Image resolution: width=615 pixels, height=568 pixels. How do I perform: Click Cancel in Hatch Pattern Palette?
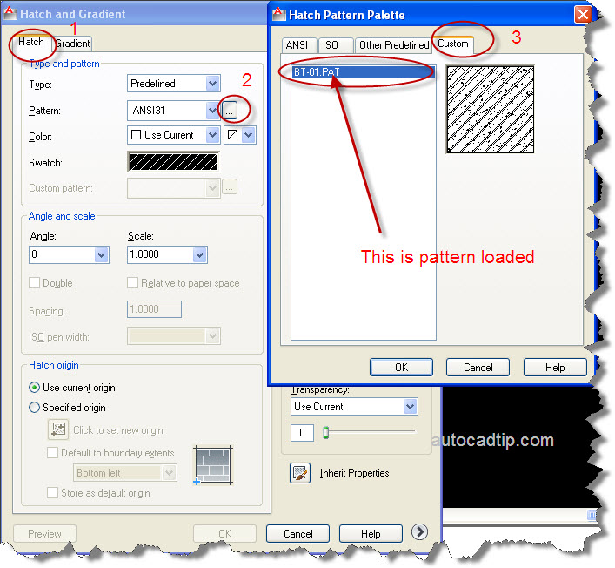point(478,368)
